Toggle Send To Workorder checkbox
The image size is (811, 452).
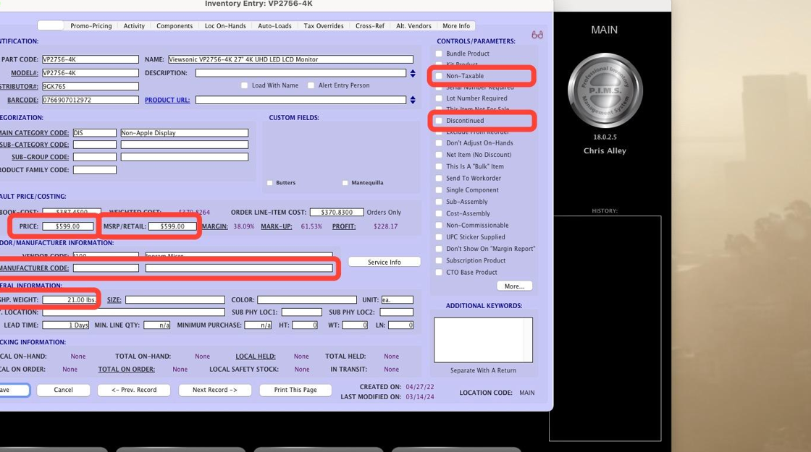(439, 178)
